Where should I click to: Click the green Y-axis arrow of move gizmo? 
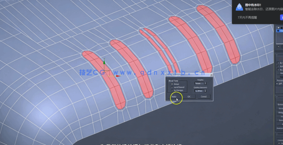click(x=104, y=62)
